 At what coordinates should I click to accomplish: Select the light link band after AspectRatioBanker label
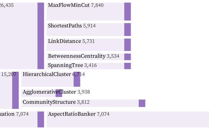coord(128,119)
